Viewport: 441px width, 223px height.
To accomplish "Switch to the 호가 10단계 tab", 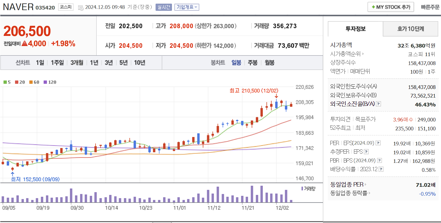I will [411, 29].
